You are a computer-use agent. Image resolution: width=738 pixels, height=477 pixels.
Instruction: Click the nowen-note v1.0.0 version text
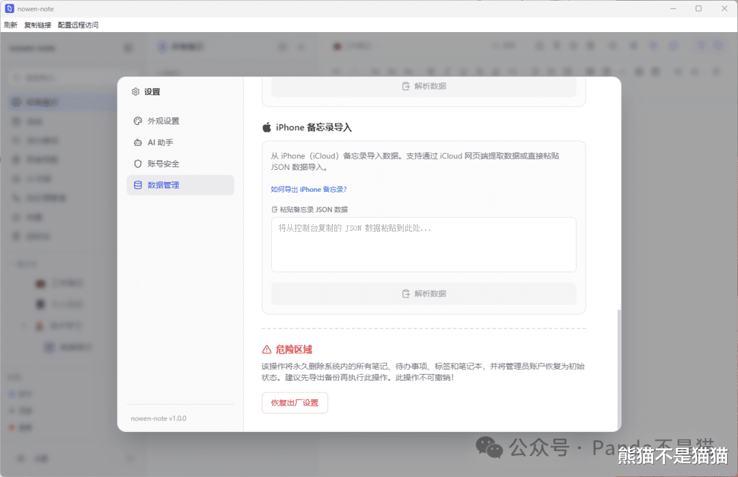pos(159,418)
